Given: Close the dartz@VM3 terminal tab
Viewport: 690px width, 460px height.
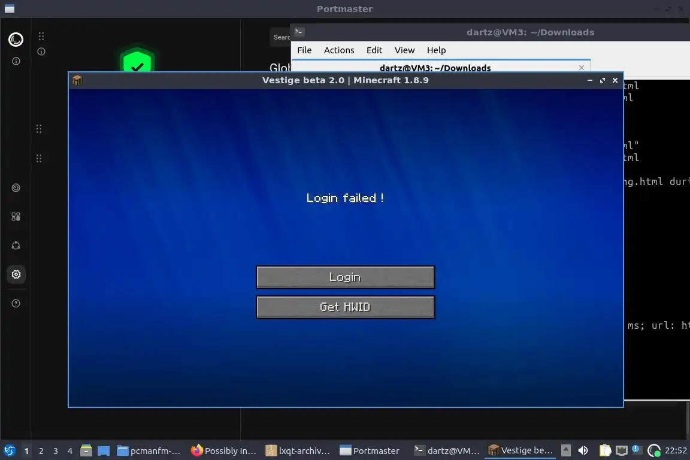Looking at the screenshot, I should [582, 67].
